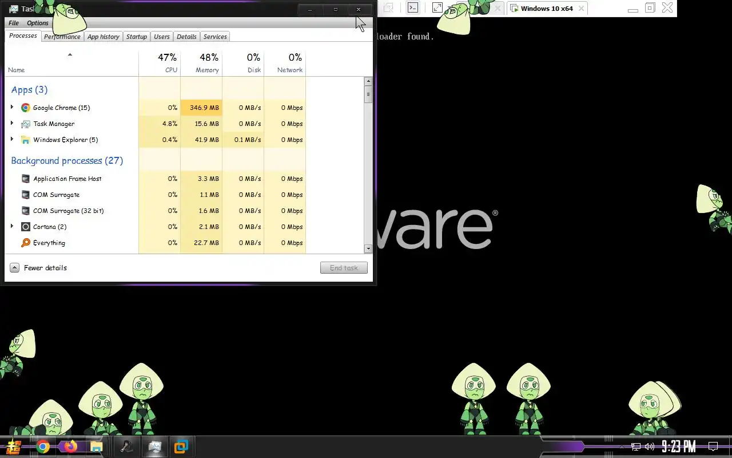Viewport: 732px width, 458px height.
Task: Sort processes by the Network column
Action: 285,64
